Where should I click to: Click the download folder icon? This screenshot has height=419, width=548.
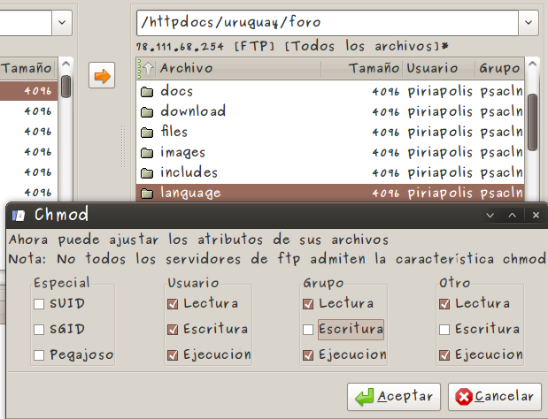(147, 112)
